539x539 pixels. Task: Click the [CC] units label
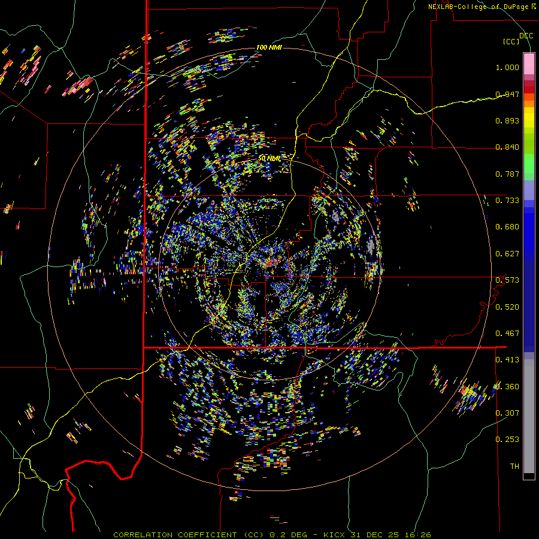511,41
